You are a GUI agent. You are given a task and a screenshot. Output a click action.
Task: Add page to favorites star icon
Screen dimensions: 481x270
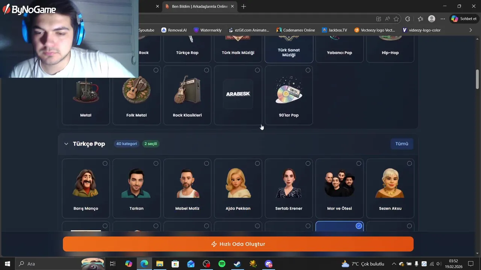[396, 19]
